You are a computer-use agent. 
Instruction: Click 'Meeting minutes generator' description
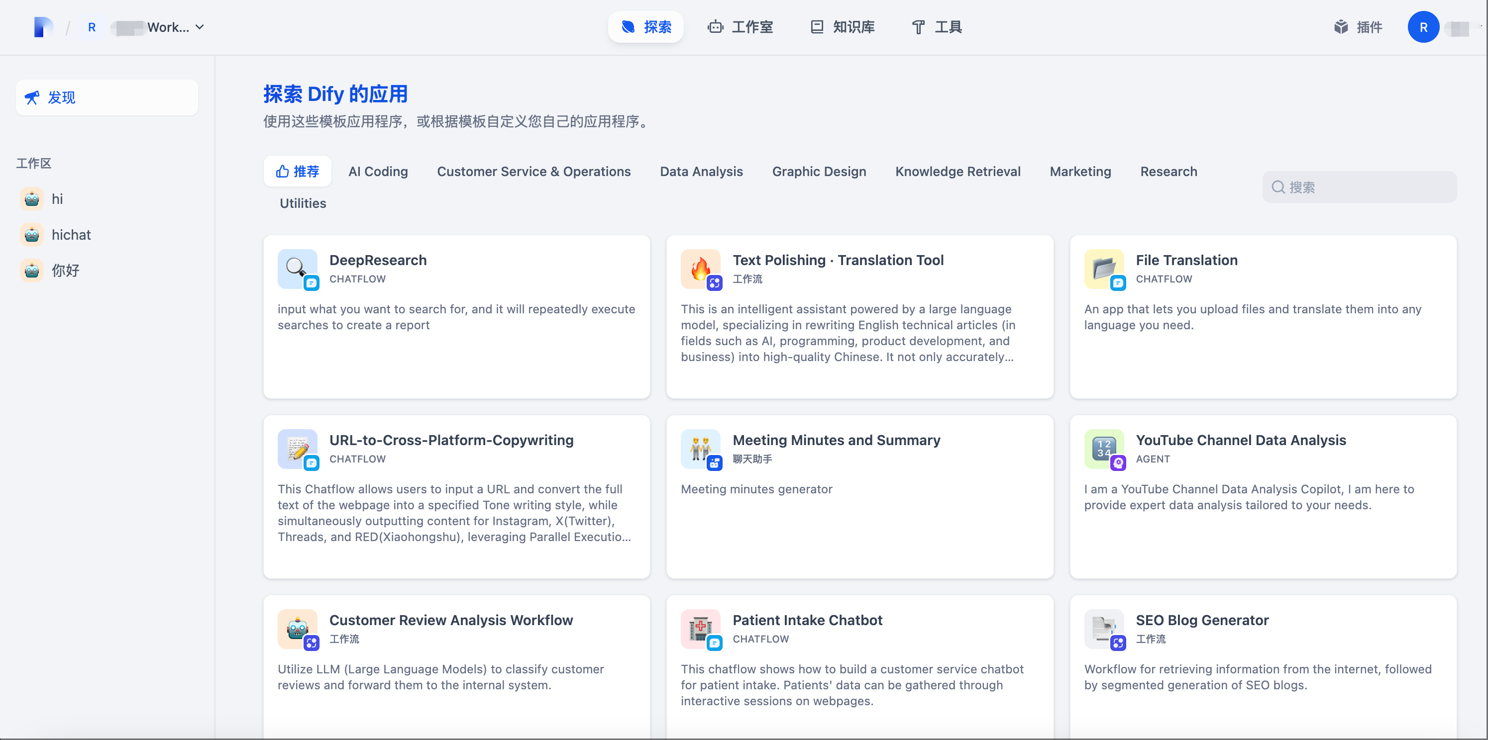(x=756, y=489)
